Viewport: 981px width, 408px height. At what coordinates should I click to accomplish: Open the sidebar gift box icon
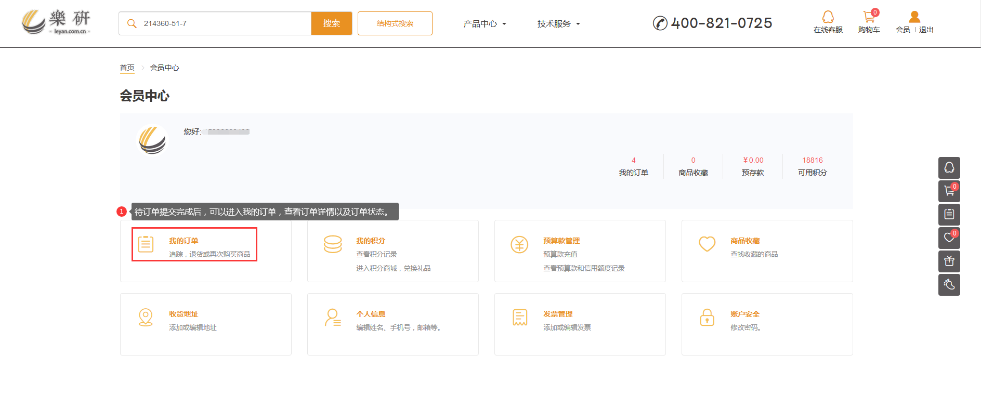point(949,261)
